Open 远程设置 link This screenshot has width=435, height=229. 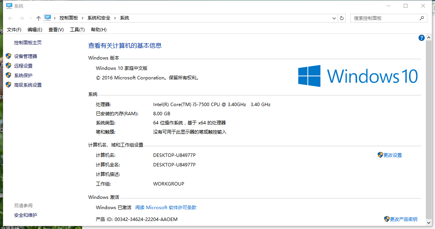[23, 66]
